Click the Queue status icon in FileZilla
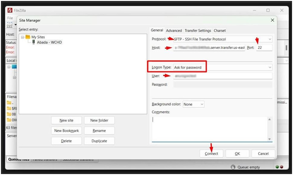This screenshot has height=175, width=293. [233, 167]
